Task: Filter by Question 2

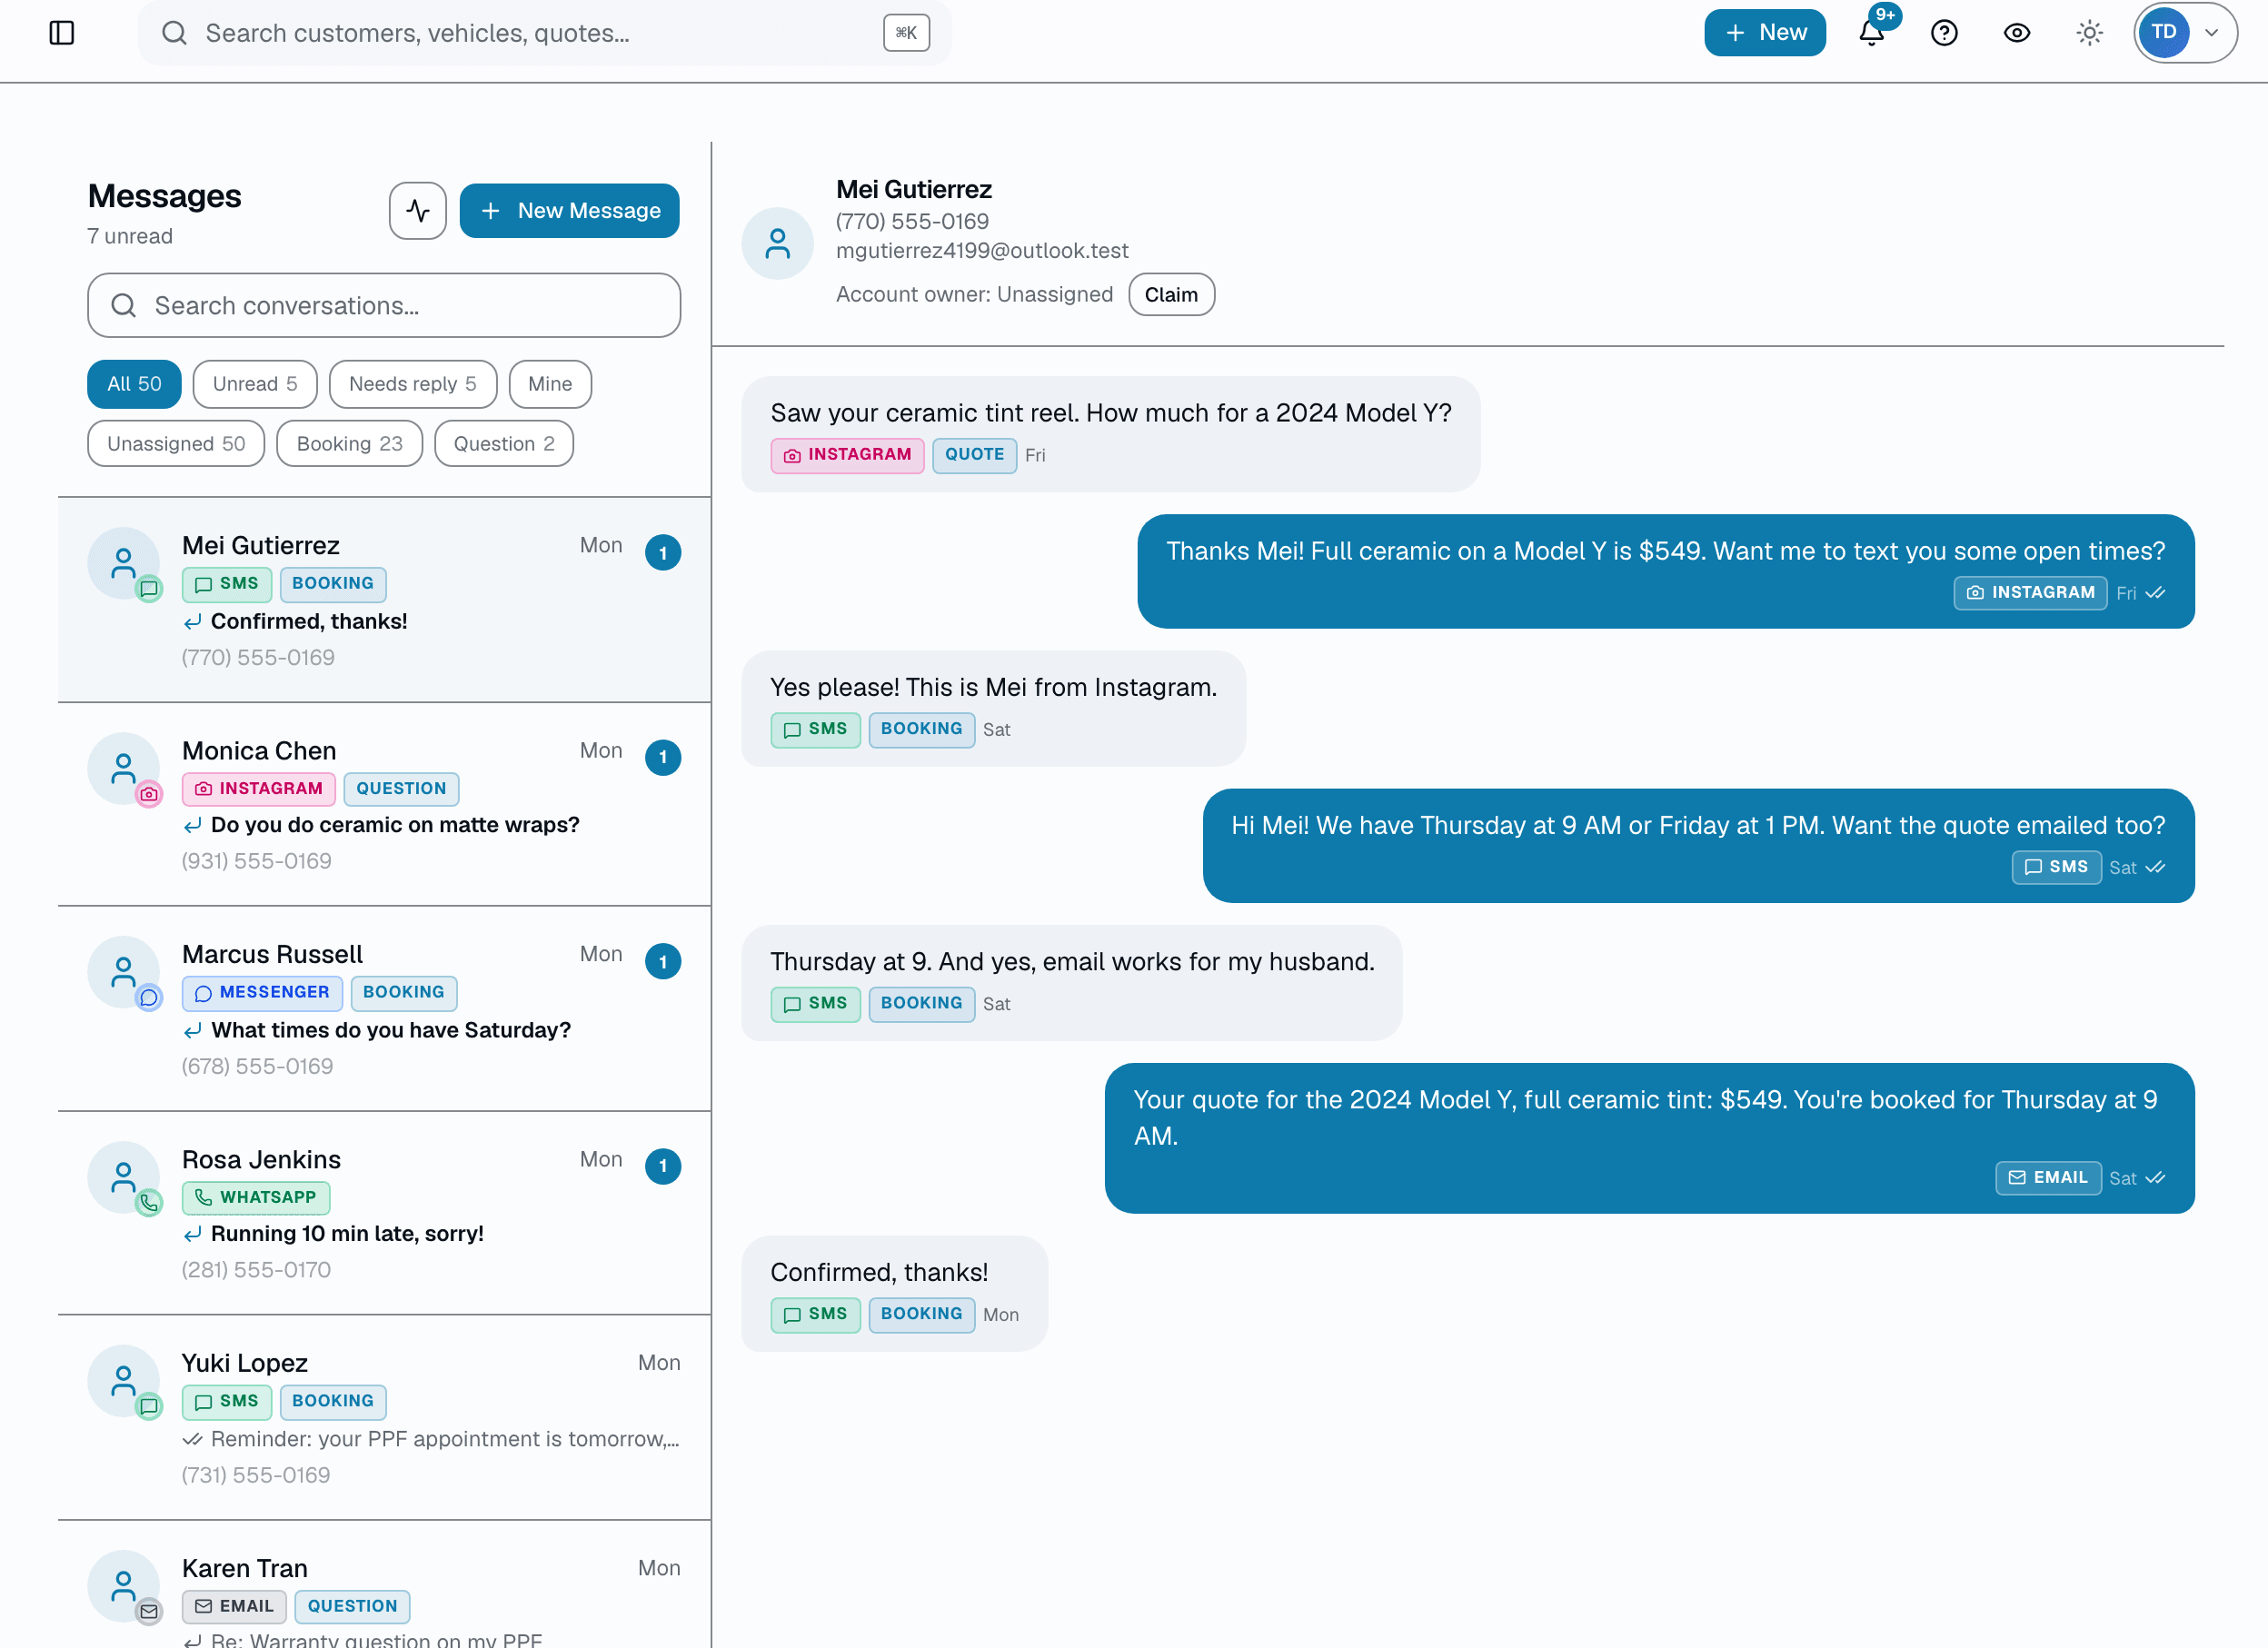Action: coord(504,444)
